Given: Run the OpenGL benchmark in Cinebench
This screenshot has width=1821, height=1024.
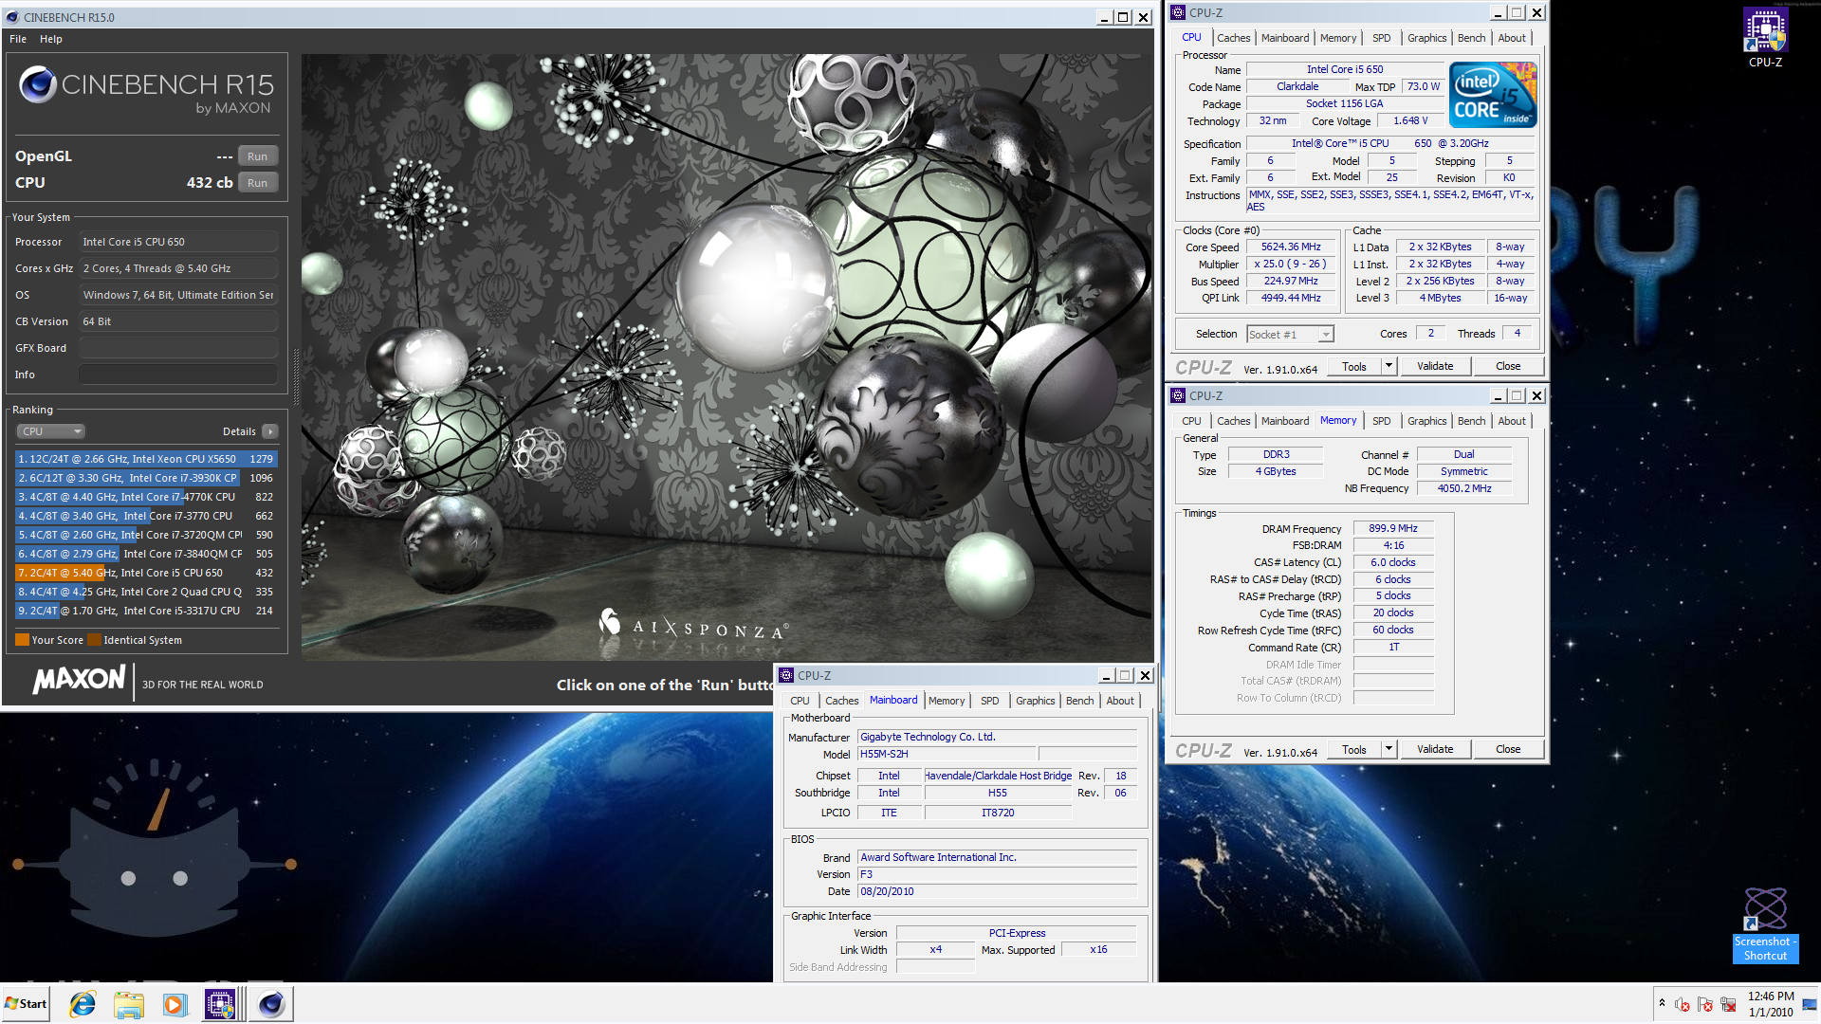Looking at the screenshot, I should (257, 156).
